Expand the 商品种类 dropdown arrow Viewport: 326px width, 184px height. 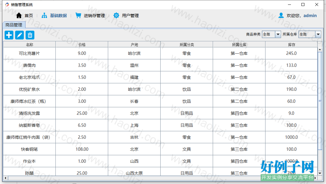278,34
